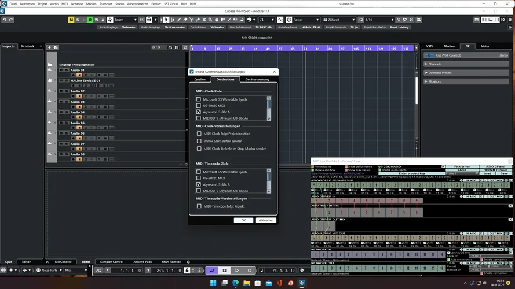Expand the Downmix Presets section
This screenshot has height=289, width=515.
(439, 73)
